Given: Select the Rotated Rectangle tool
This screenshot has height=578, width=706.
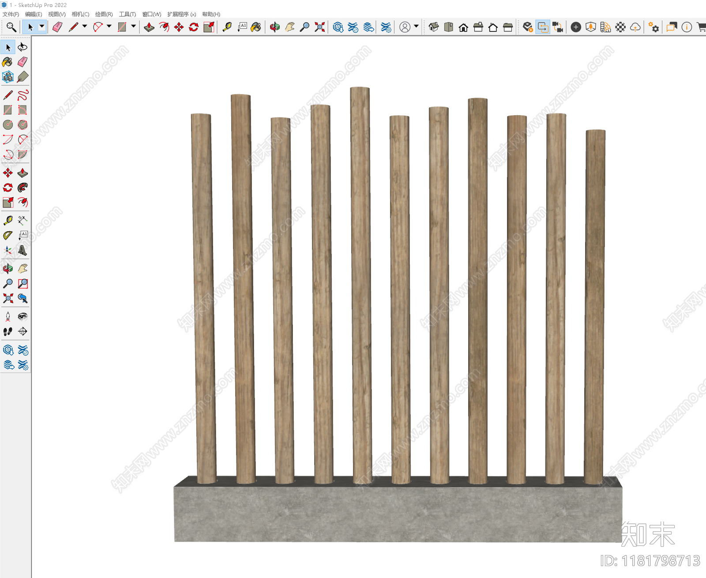Looking at the screenshot, I should pos(23,110).
